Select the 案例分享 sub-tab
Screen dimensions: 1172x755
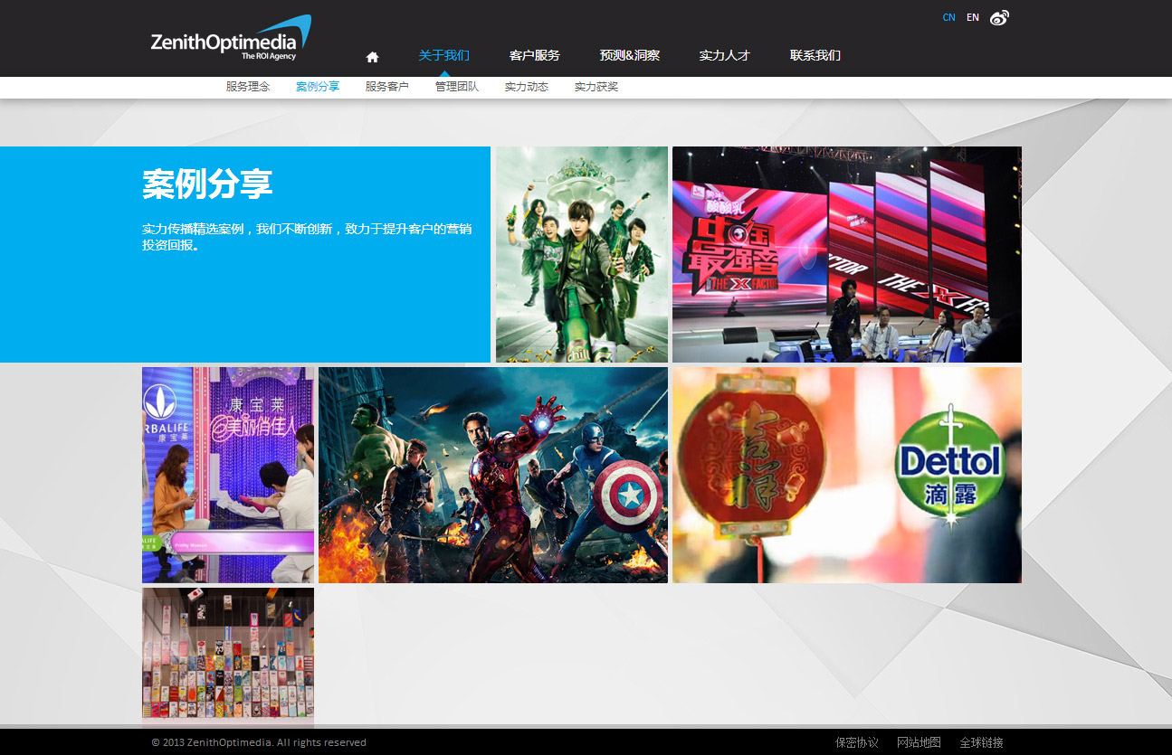318,87
